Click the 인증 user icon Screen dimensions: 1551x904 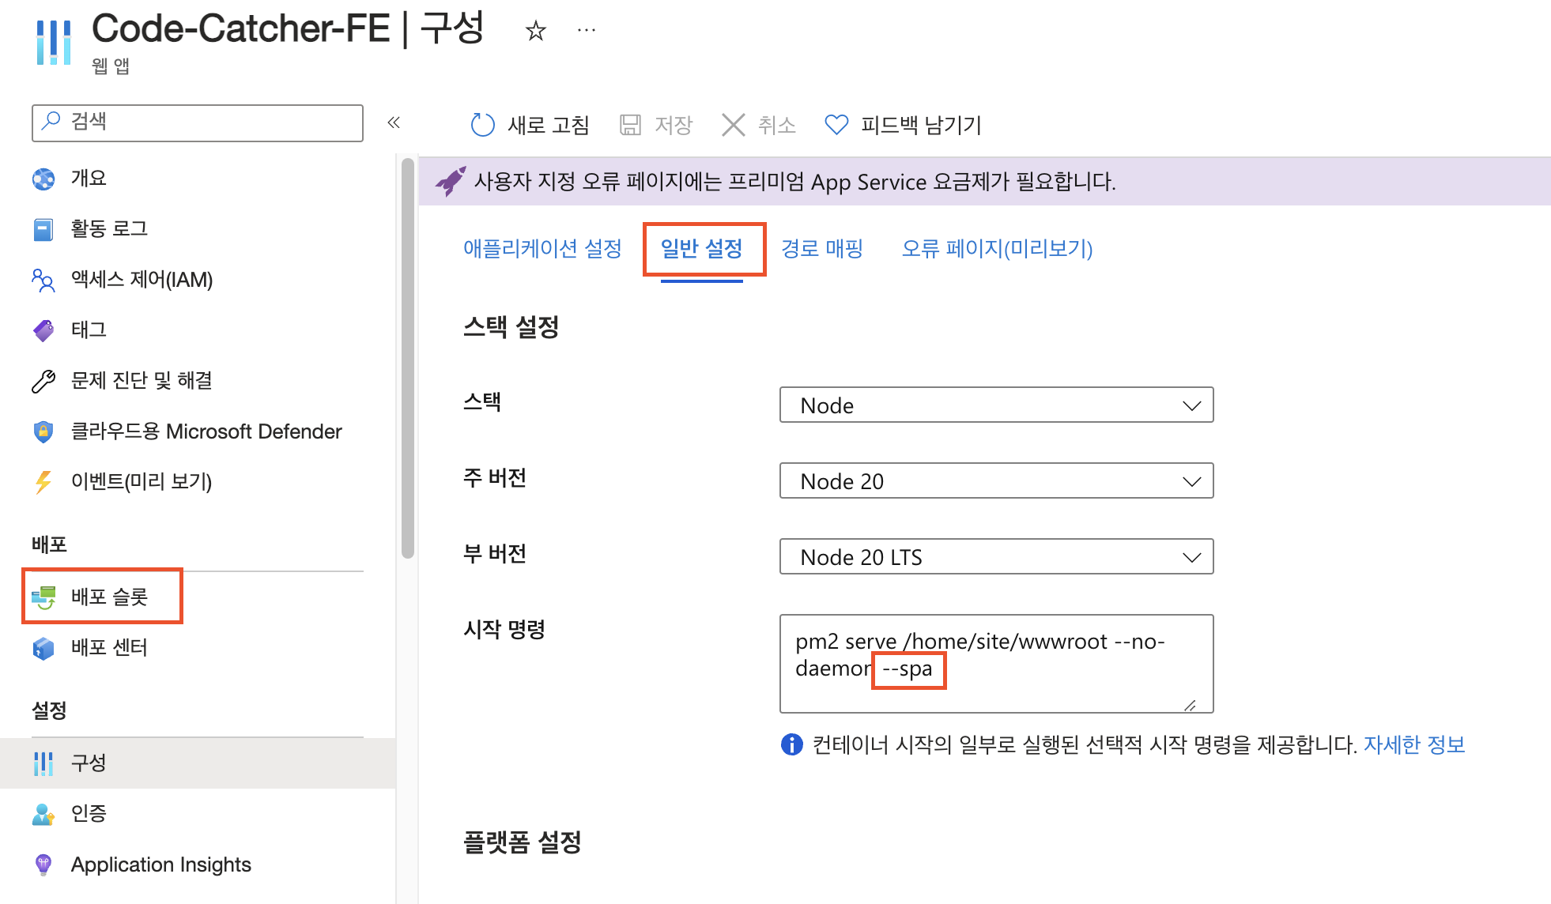(43, 814)
